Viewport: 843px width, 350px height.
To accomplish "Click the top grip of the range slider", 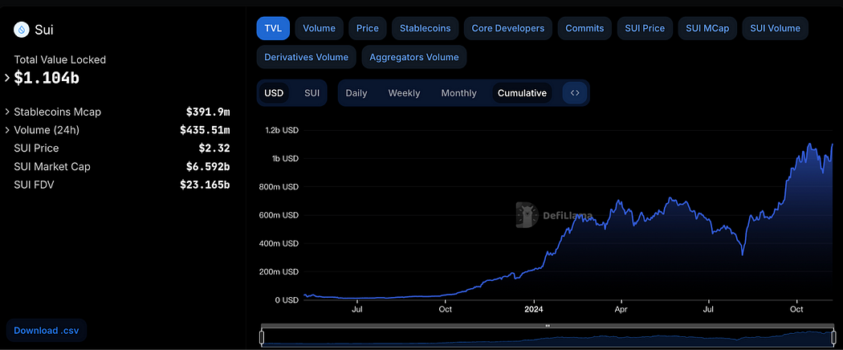I will (x=548, y=326).
